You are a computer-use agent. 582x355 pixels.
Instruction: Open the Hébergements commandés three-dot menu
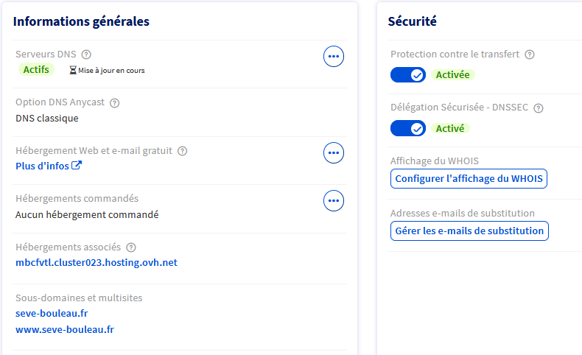tap(334, 200)
